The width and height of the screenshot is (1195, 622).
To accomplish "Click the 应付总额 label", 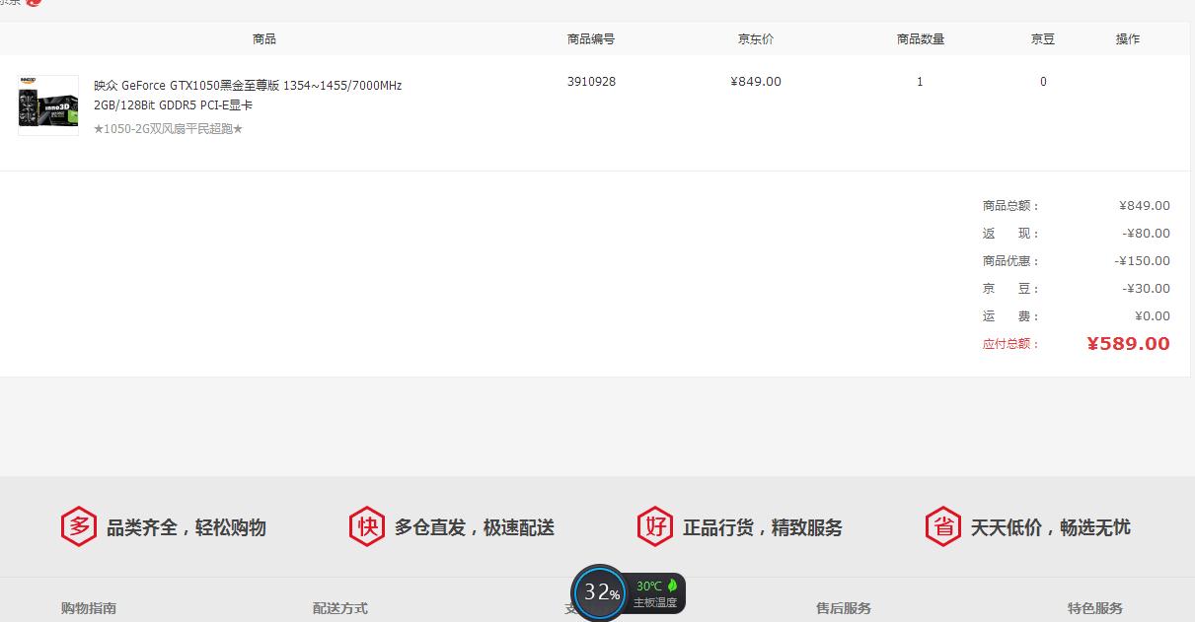I will click(1010, 344).
